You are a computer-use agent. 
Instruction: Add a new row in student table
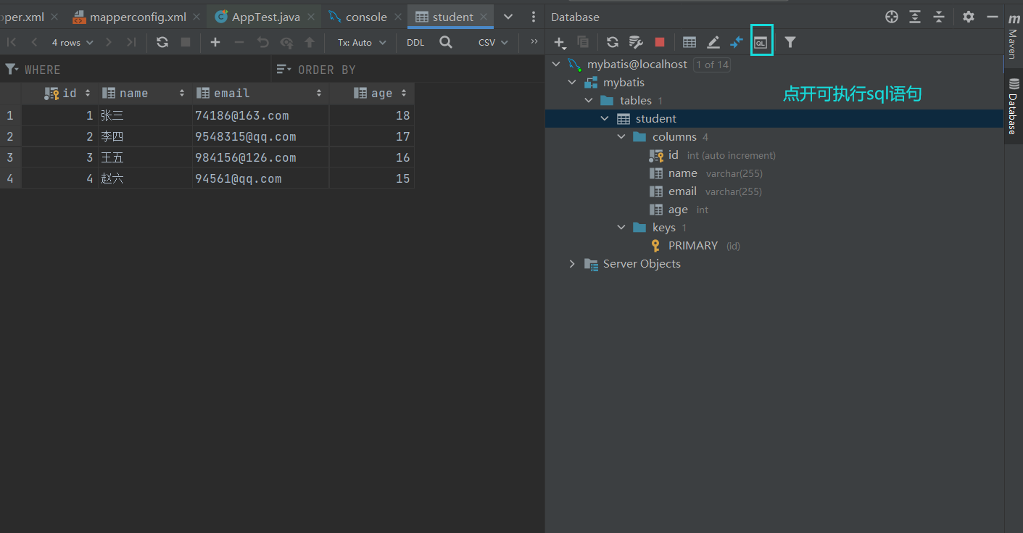215,42
